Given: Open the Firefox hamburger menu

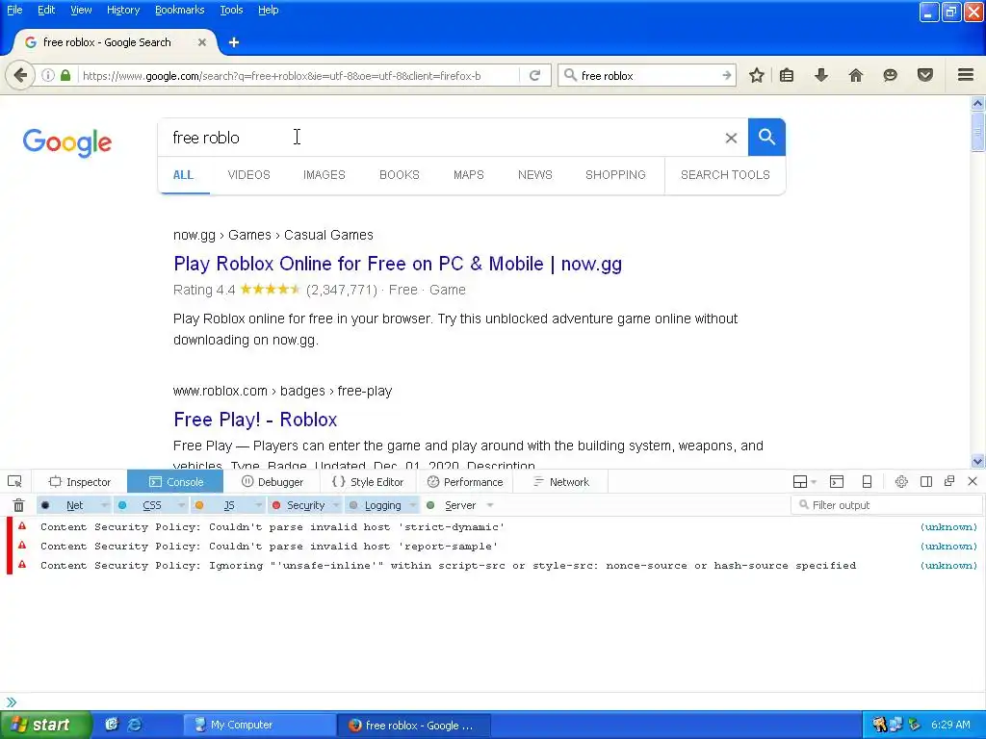Looking at the screenshot, I should 966,75.
